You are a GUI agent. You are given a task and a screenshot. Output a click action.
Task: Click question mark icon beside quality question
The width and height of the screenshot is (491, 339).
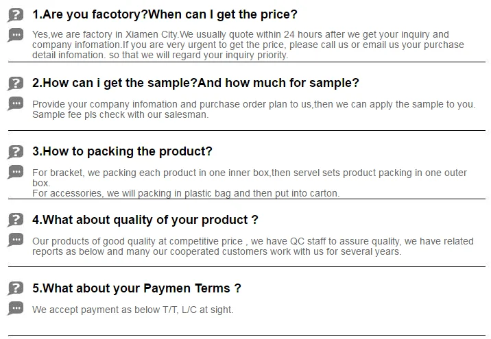(x=15, y=221)
